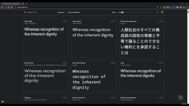The width and height of the screenshot is (189, 106).
Task: Bookmark the page with star icon
Action: (x=161, y=7)
